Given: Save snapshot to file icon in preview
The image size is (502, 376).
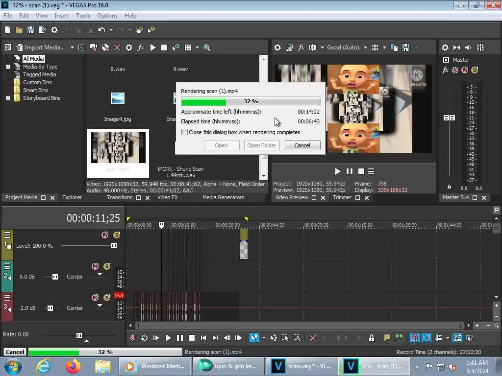Looking at the screenshot, I should click(x=406, y=47).
